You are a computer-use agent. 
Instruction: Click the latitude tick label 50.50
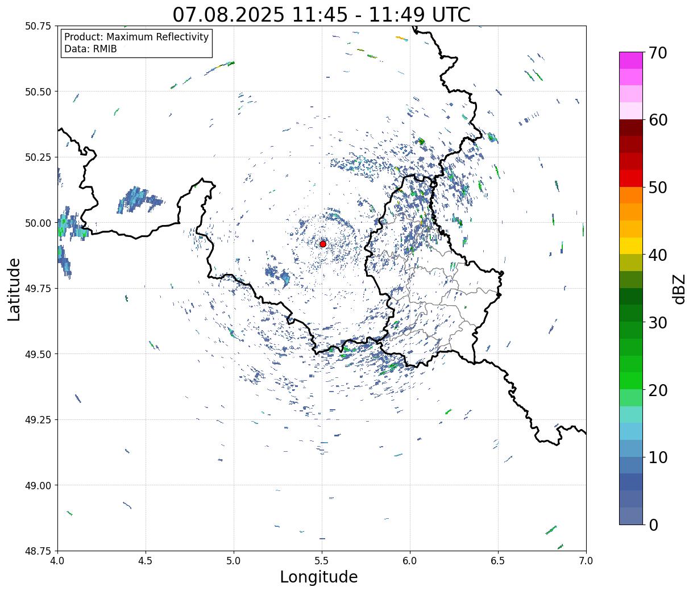tap(38, 91)
